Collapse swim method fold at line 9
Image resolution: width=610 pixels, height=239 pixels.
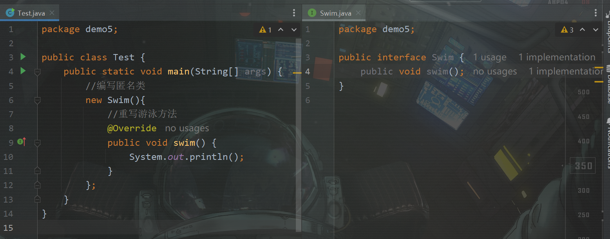point(37,143)
